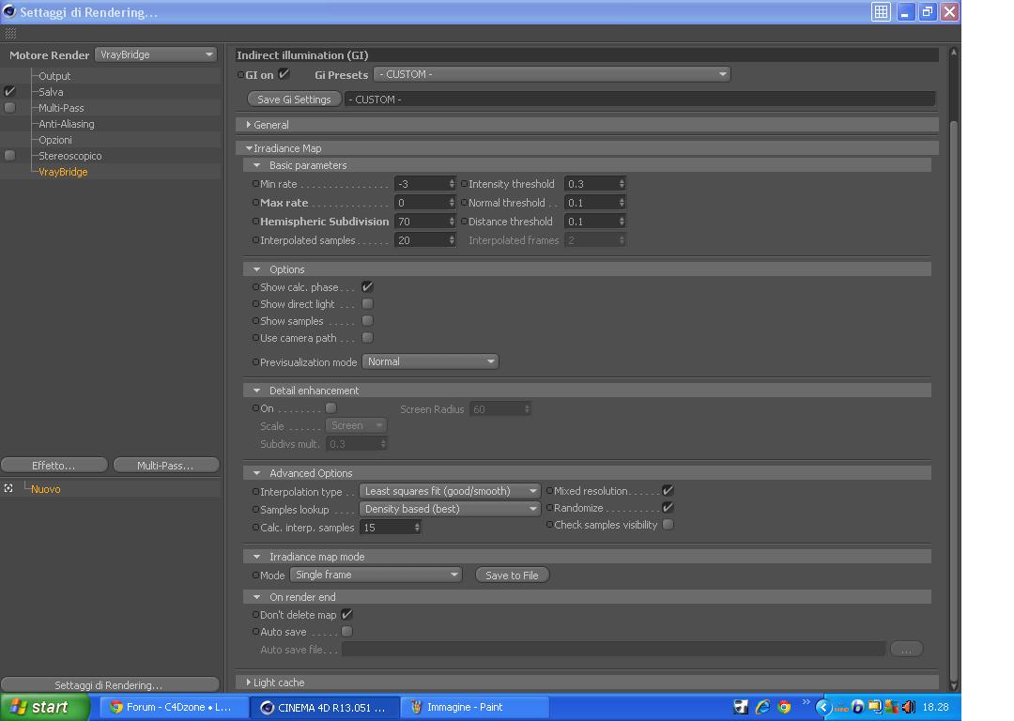This screenshot has width=1014, height=721.
Task: Toggle the Show direct light checkbox
Action: (x=367, y=304)
